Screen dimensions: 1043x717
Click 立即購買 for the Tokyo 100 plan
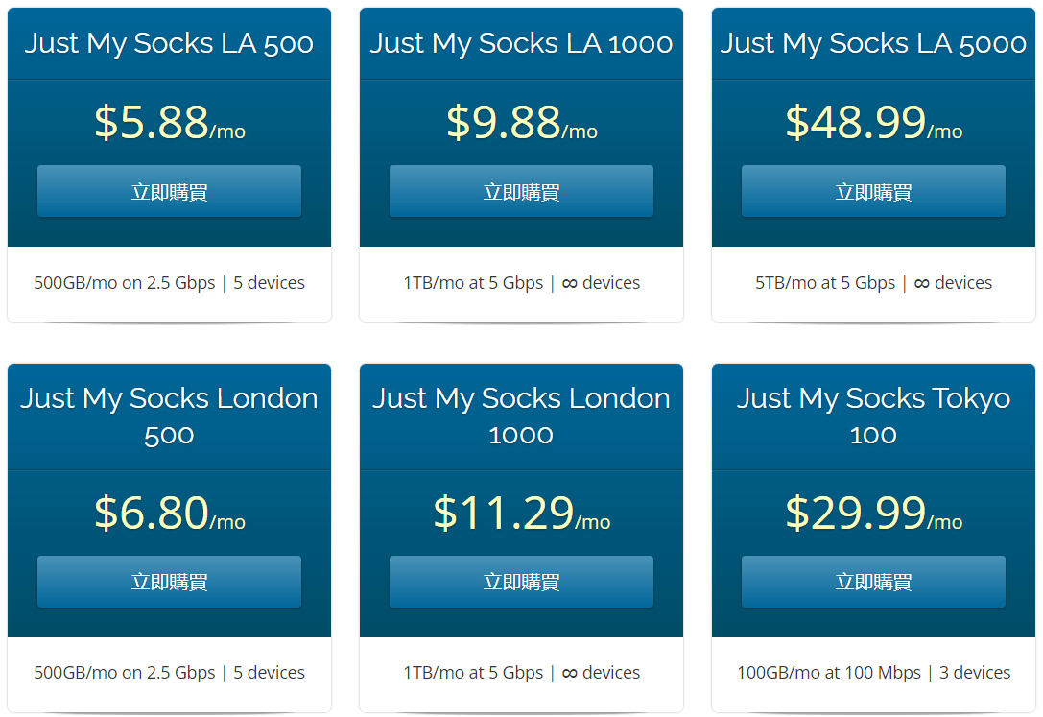coord(873,582)
